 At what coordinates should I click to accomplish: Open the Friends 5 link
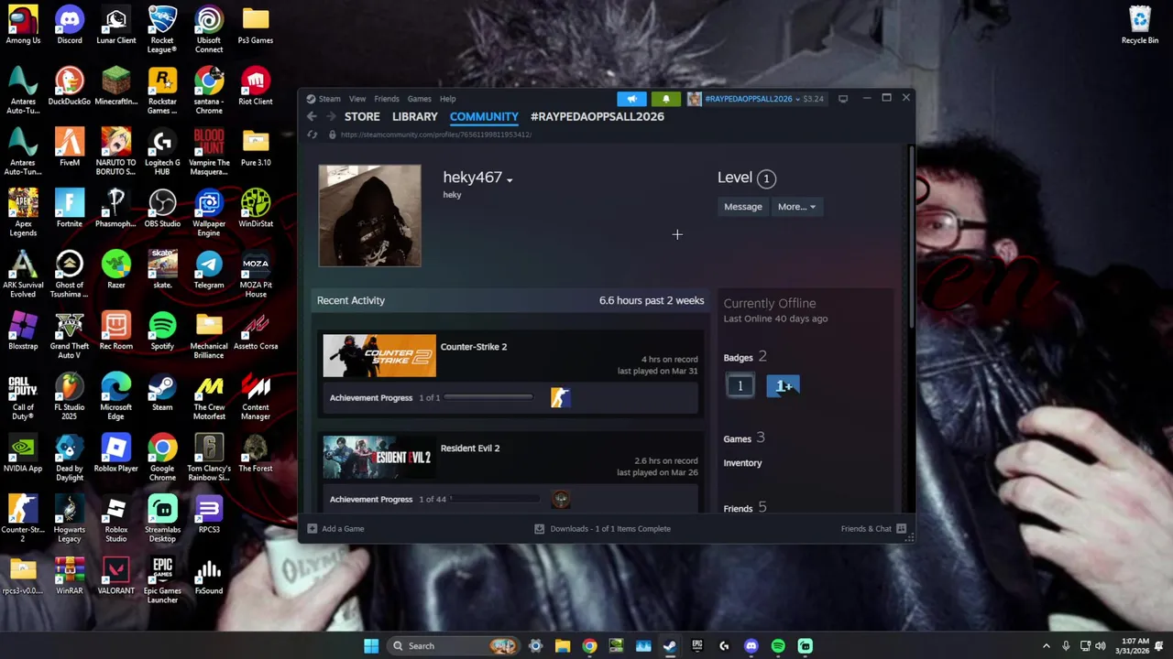tap(745, 508)
